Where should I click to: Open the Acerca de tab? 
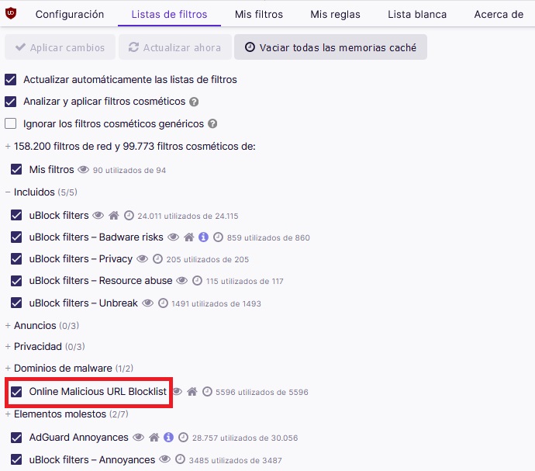[499, 14]
